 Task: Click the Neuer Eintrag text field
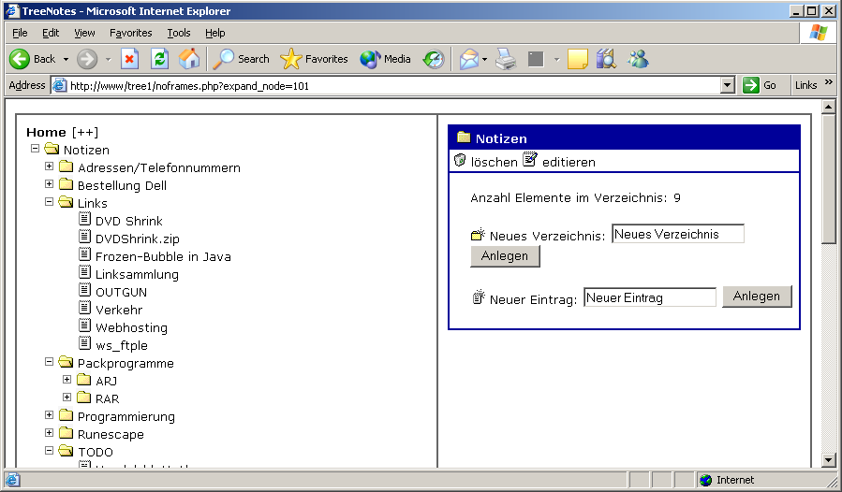pos(650,297)
